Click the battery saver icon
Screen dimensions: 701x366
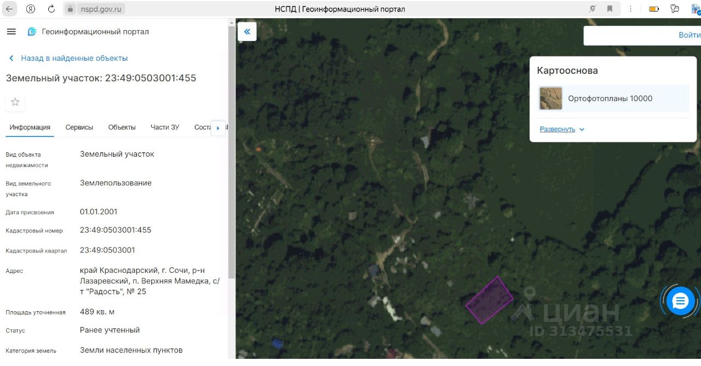654,9
